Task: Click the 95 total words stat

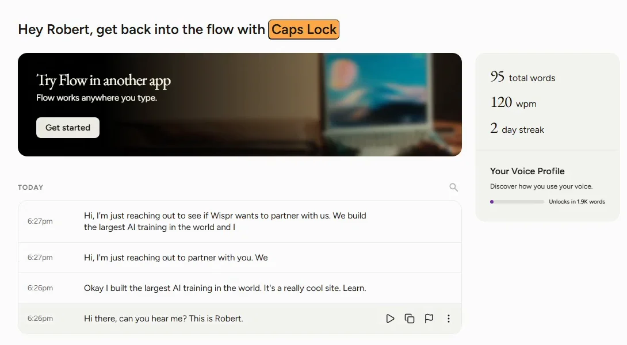Action: tap(523, 76)
